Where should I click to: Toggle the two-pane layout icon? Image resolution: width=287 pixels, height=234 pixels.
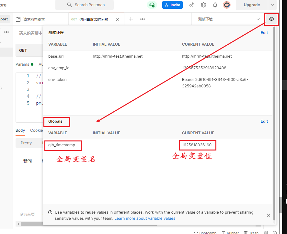coord(266,232)
